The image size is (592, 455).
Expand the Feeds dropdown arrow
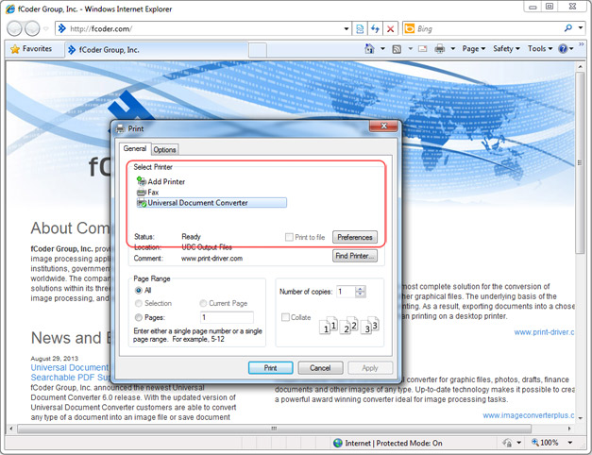point(410,49)
